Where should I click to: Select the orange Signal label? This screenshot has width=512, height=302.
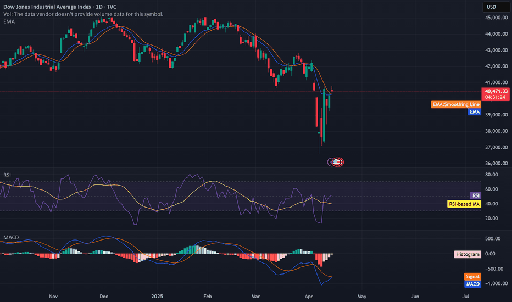click(472, 277)
